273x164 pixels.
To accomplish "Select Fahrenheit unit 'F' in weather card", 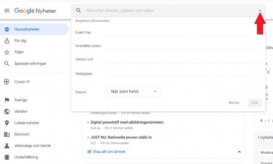I will [x=269, y=121].
